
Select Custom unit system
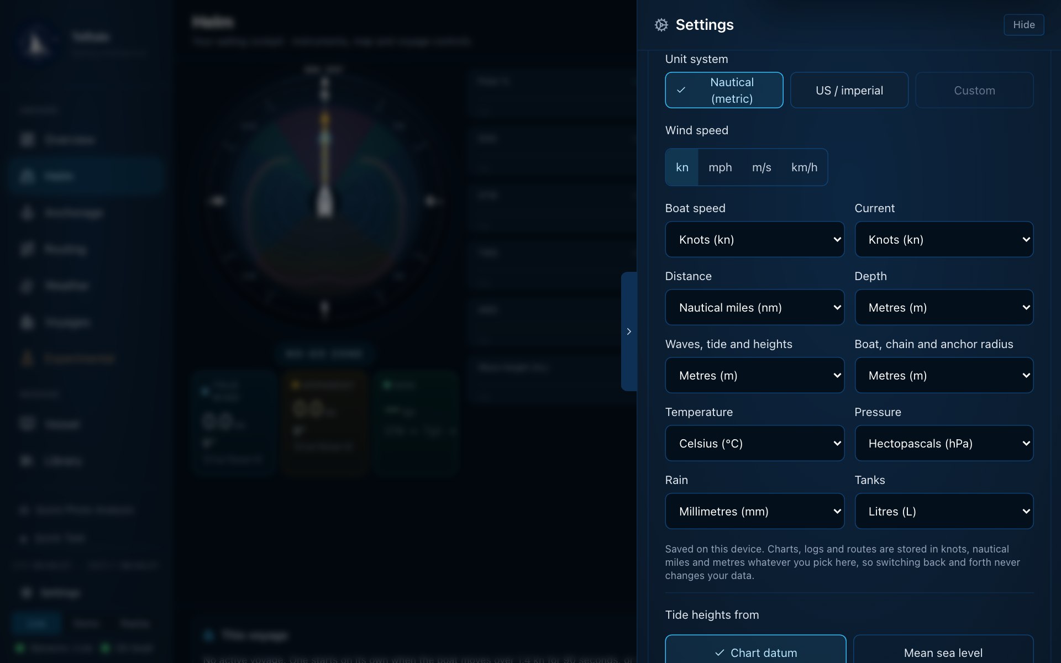tap(974, 90)
